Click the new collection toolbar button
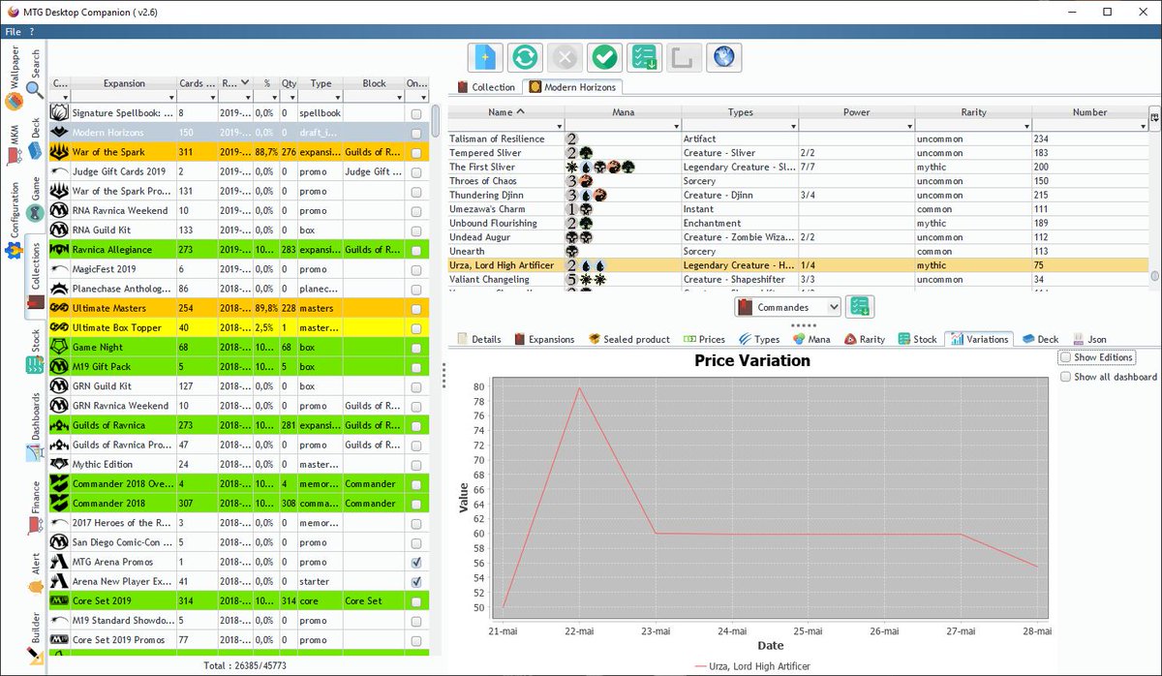The width and height of the screenshot is (1162, 676). click(485, 58)
